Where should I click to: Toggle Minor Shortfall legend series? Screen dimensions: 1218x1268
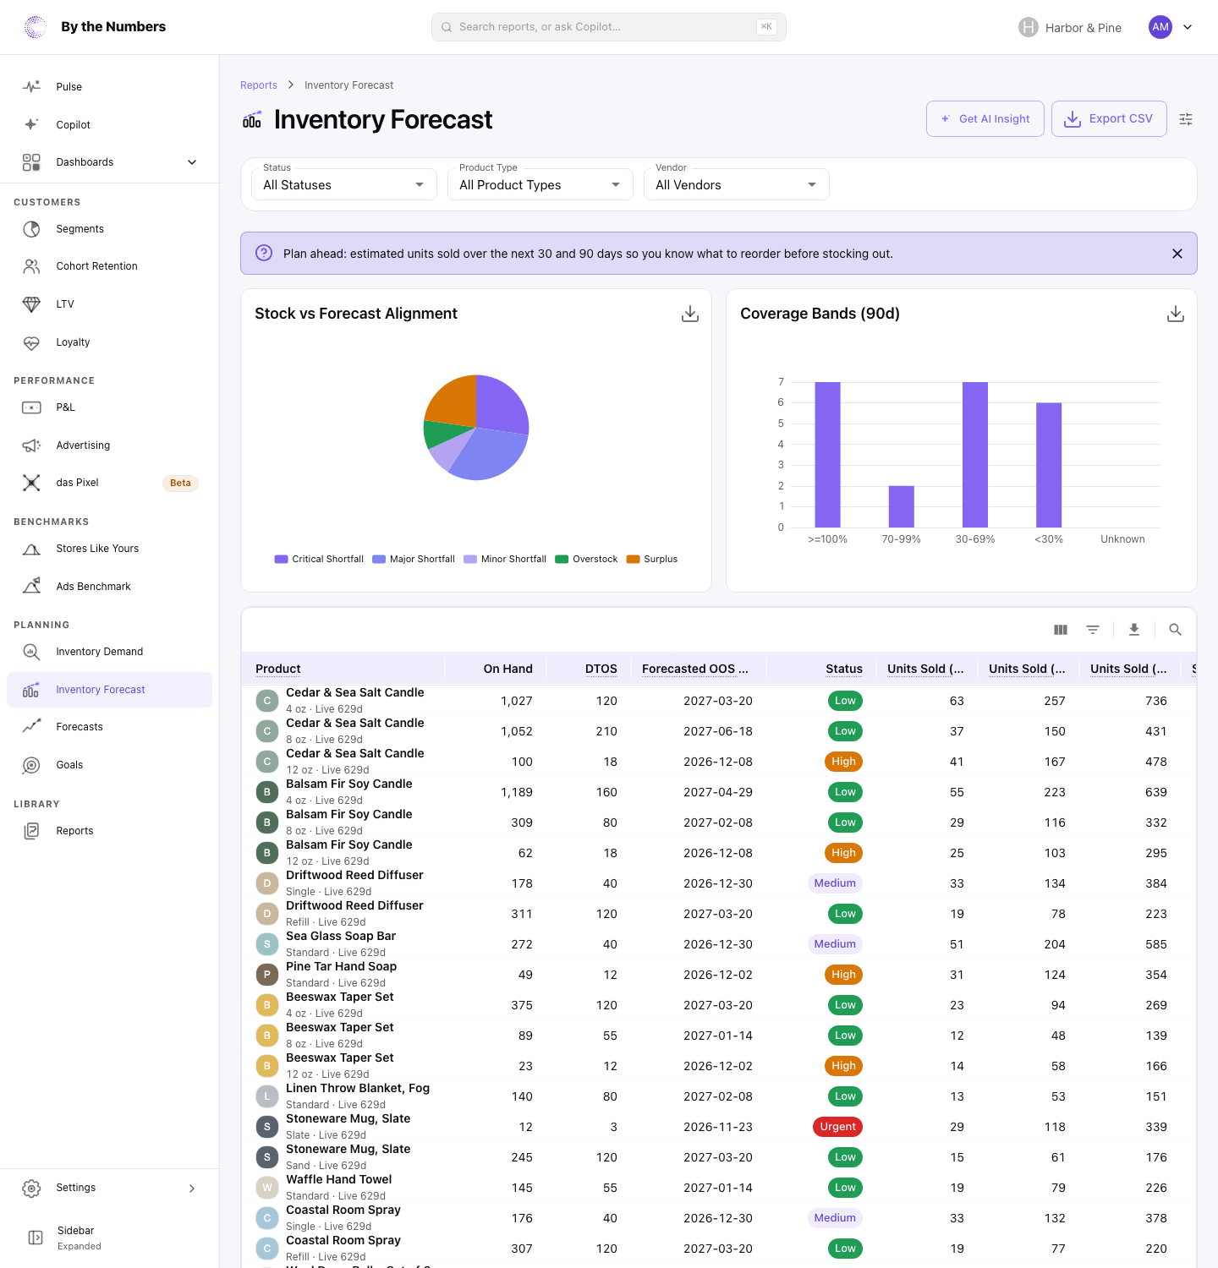coord(505,560)
